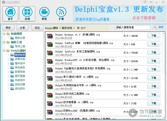Screen dimensions: 167x121
Task: Click the magnifier icon on search button
Action: (x=155, y=27)
